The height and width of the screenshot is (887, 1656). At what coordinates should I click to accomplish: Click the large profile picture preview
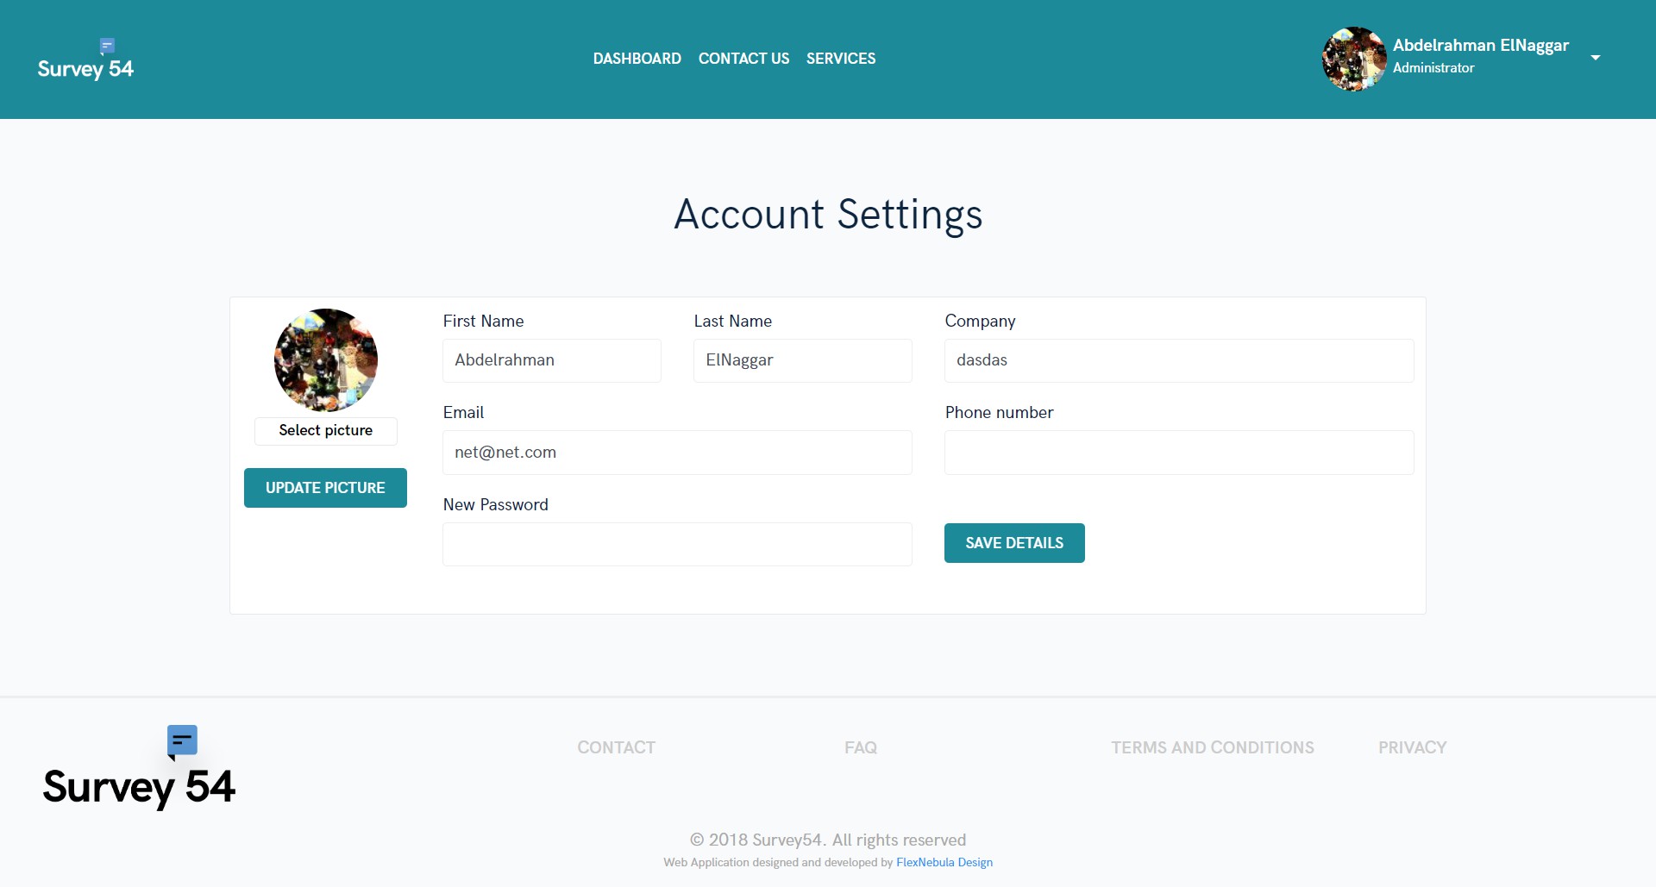point(326,359)
